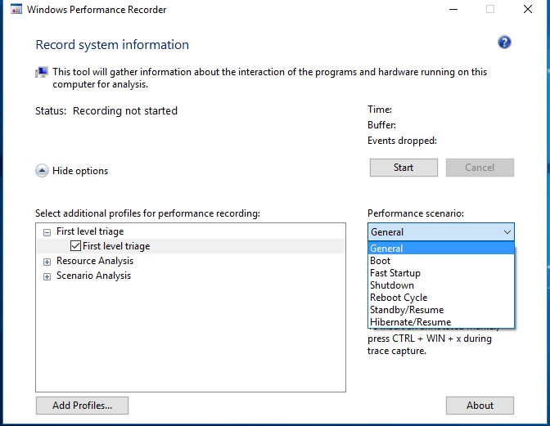Click the Time label
This screenshot has width=550, height=426.
[x=380, y=110]
